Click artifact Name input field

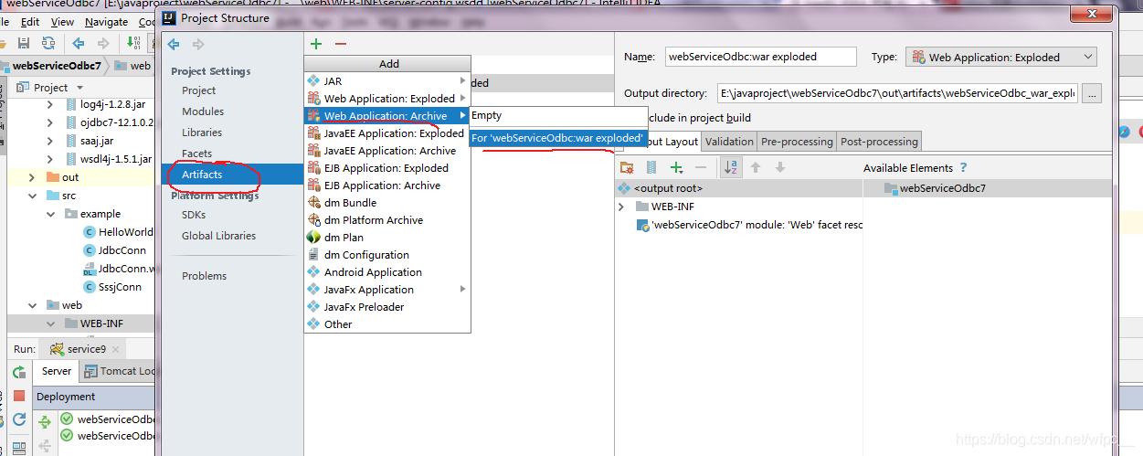(760, 57)
